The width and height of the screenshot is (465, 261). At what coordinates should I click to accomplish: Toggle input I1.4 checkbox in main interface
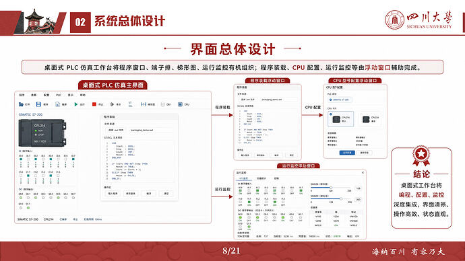click(51, 176)
